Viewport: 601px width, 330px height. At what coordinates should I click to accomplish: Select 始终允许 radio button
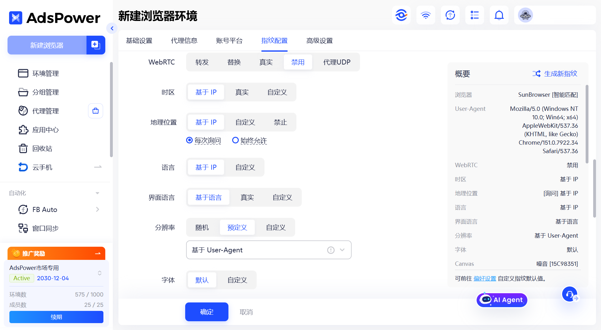pos(235,140)
